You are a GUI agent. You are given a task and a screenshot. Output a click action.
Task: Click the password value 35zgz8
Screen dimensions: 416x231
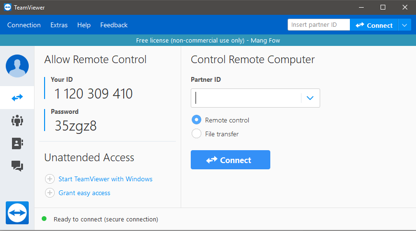(76, 126)
